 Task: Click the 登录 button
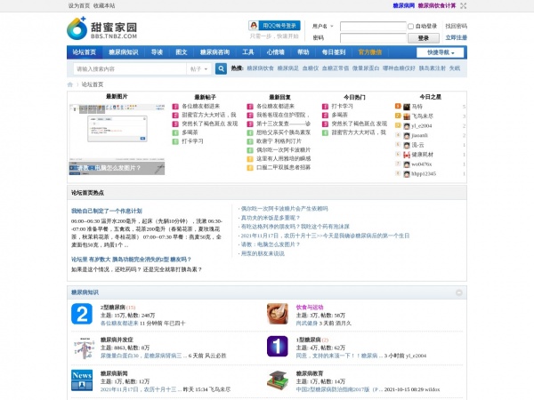(424, 38)
